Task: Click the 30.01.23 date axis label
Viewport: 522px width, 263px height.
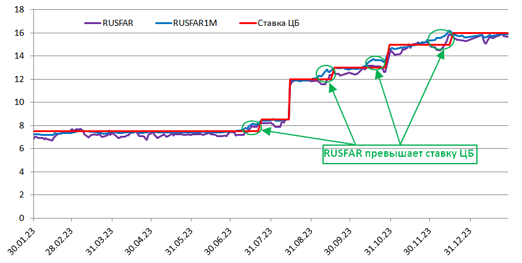Action: coord(22,241)
